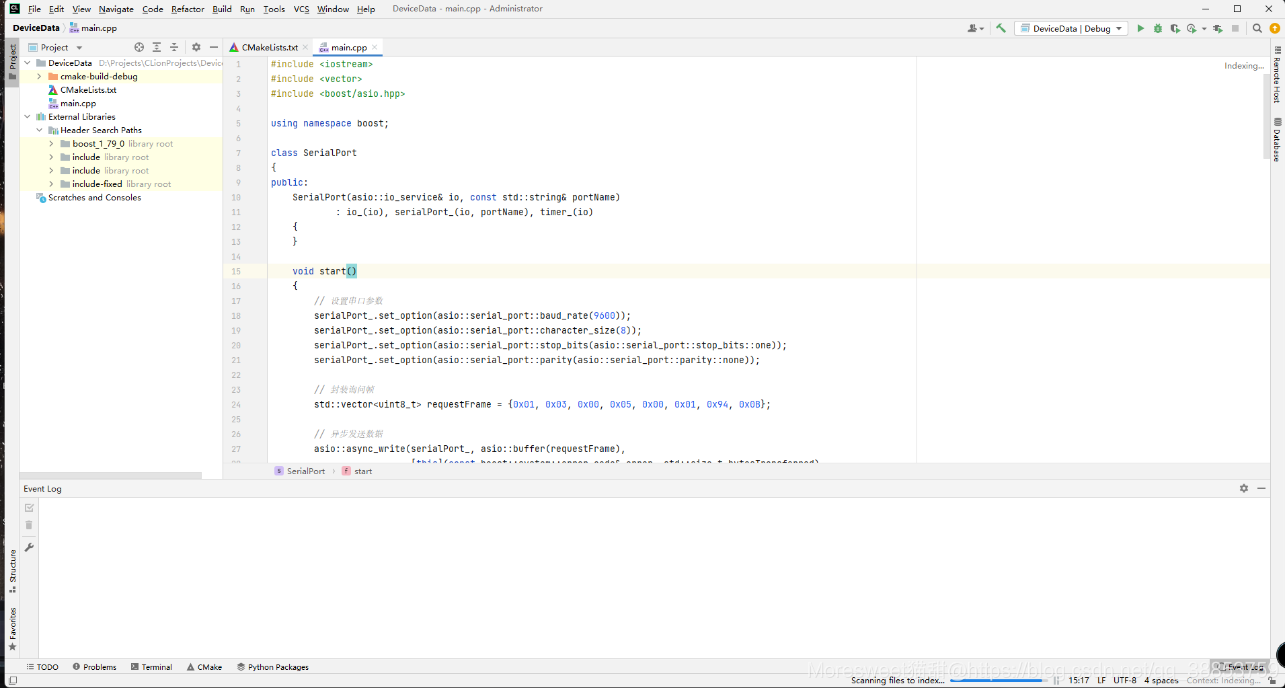Image resolution: width=1285 pixels, height=688 pixels.
Task: Run the DeviceData project with the green play icon
Action: [1140, 28]
